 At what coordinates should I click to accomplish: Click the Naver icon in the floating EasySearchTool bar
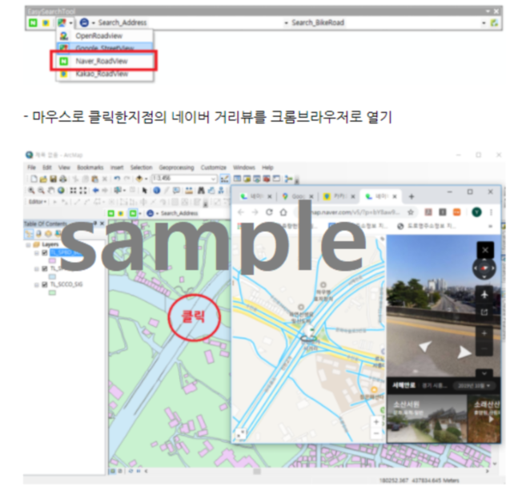point(33,22)
